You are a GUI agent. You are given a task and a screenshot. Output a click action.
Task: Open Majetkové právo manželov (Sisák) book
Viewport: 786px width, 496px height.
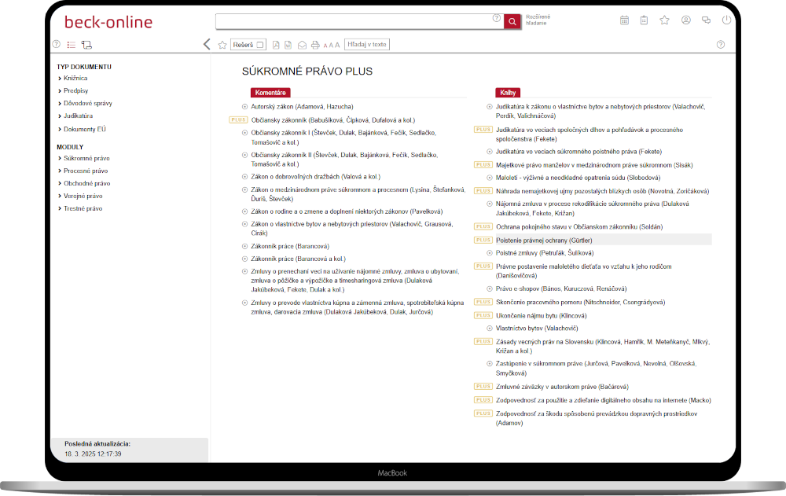594,165
